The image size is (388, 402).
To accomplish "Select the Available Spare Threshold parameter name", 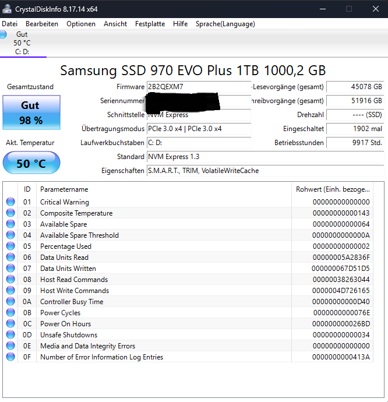I will click(79, 235).
